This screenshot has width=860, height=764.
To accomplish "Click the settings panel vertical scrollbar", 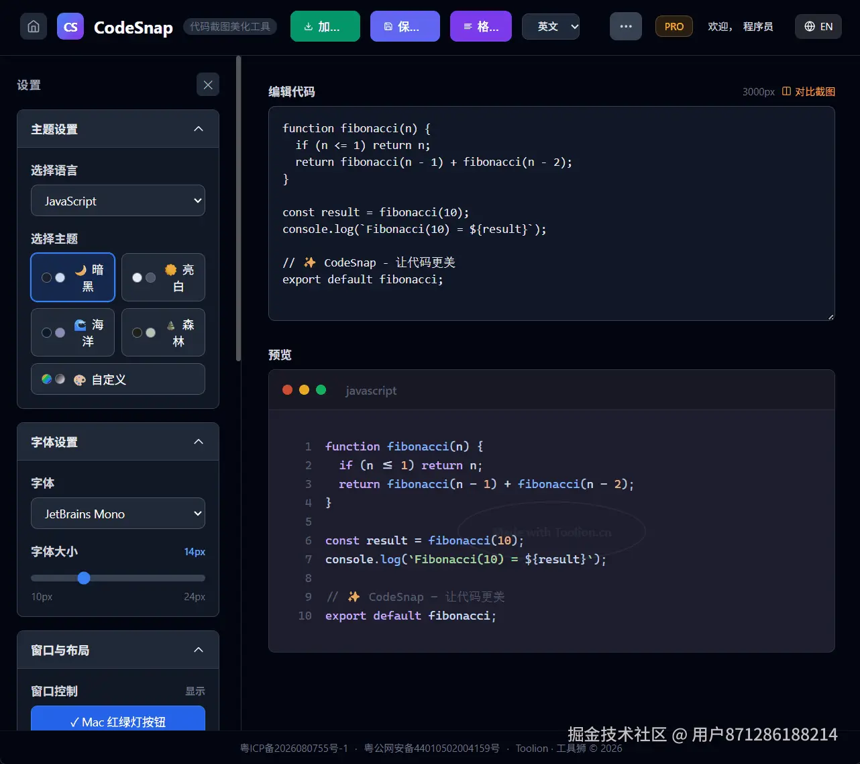I will [x=238, y=209].
